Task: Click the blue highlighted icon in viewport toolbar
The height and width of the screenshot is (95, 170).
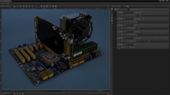Action: [x=38, y=6]
